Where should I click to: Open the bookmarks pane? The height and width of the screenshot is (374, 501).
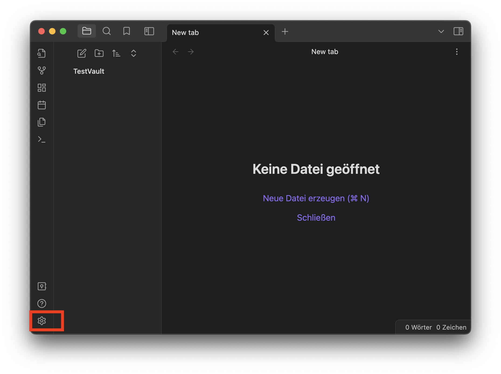pos(127,31)
